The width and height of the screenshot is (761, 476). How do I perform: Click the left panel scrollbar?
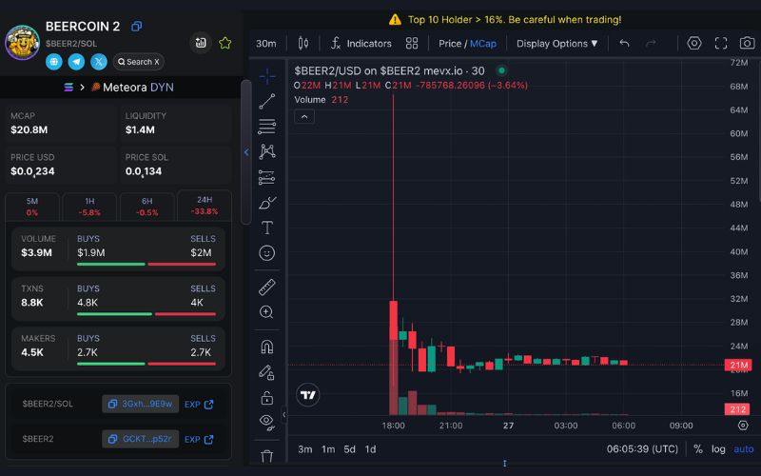(x=246, y=151)
